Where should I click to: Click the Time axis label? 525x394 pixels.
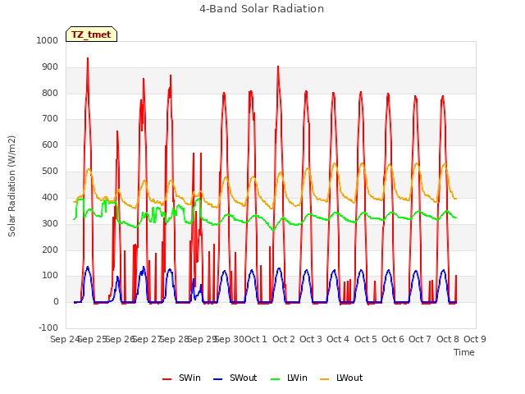(464, 352)
